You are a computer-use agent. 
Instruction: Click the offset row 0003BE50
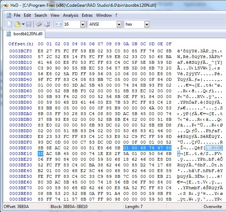click(x=21, y=176)
